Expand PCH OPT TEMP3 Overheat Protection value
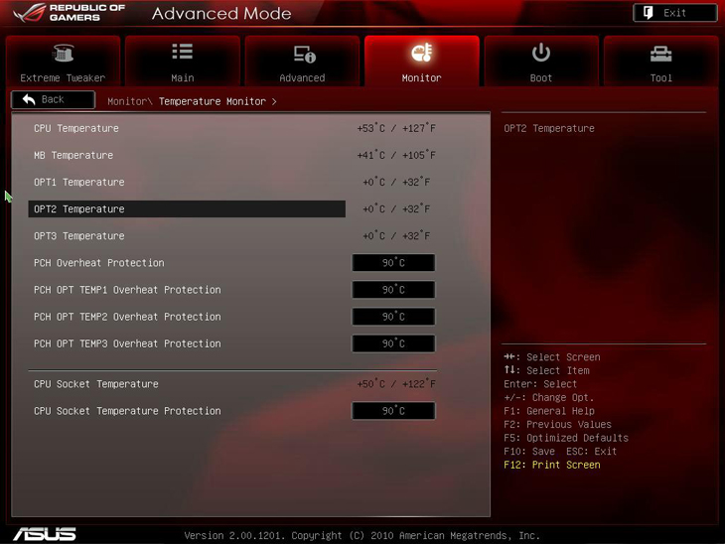 pyautogui.click(x=393, y=343)
